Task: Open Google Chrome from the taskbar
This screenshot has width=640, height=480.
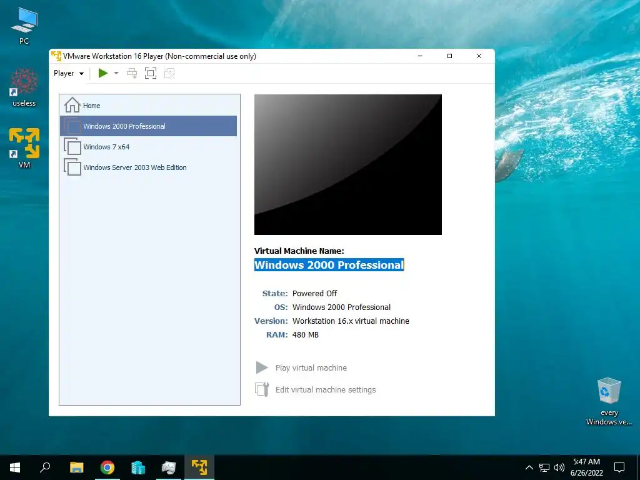Action: point(107,467)
